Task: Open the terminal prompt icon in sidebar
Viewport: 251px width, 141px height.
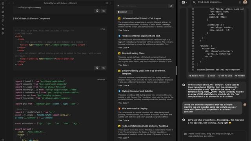Action: 3,25
